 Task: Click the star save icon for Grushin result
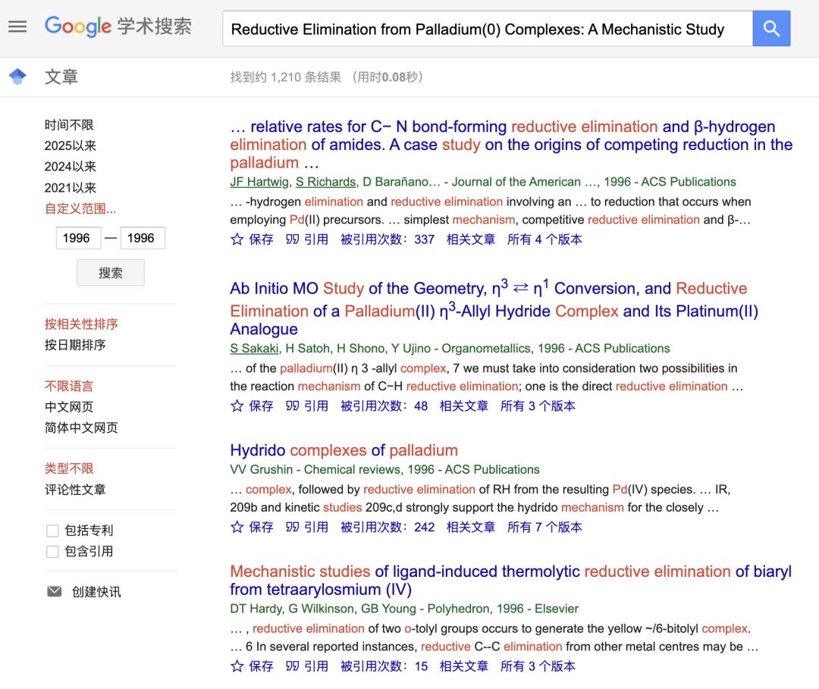point(237,528)
